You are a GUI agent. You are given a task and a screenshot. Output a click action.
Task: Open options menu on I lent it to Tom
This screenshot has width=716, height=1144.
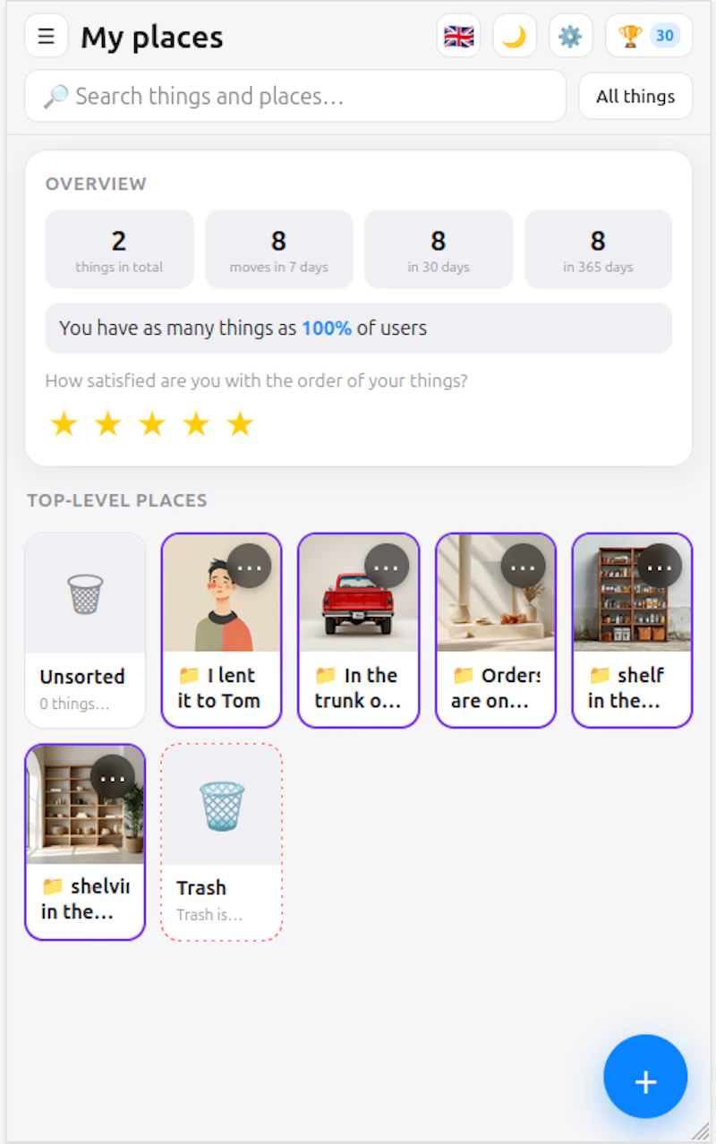coord(250,567)
